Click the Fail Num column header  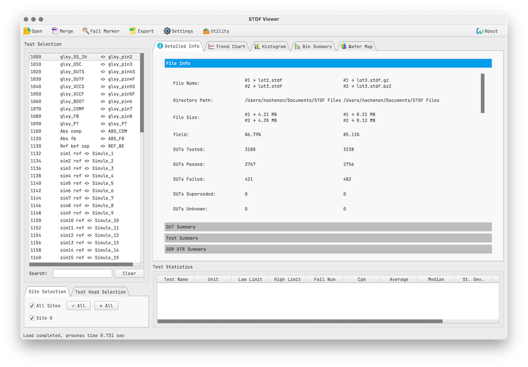coord(325,279)
